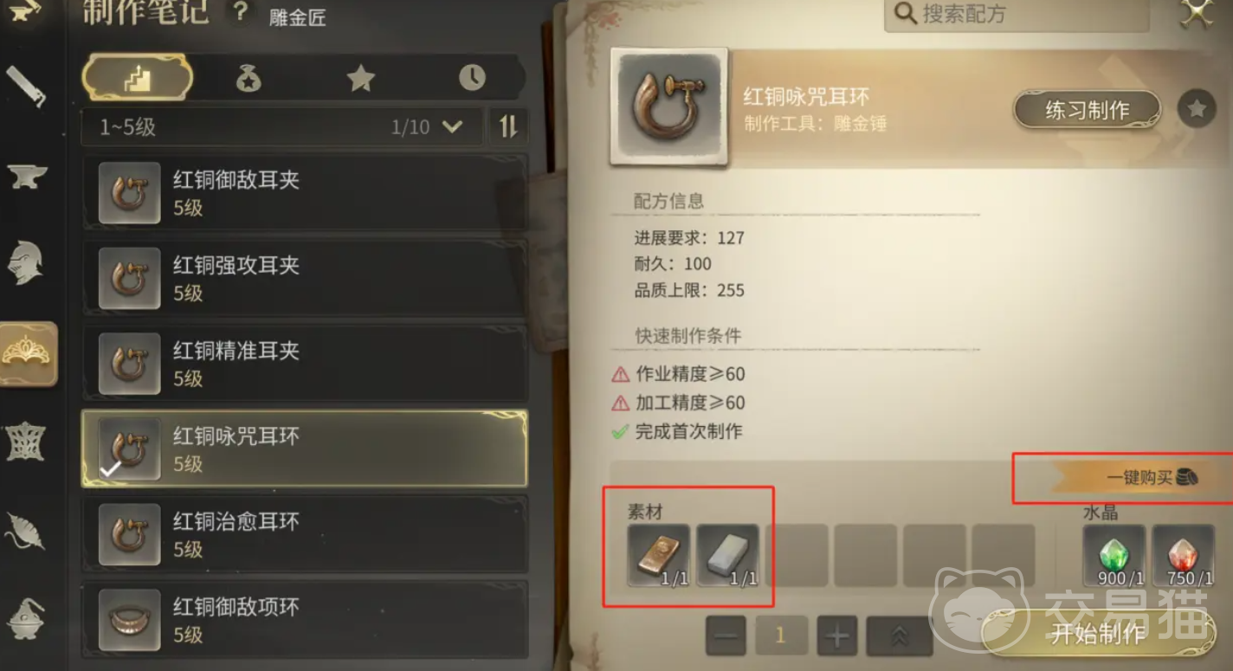Click the help question mark icon
The width and height of the screenshot is (1233, 671).
point(240,12)
